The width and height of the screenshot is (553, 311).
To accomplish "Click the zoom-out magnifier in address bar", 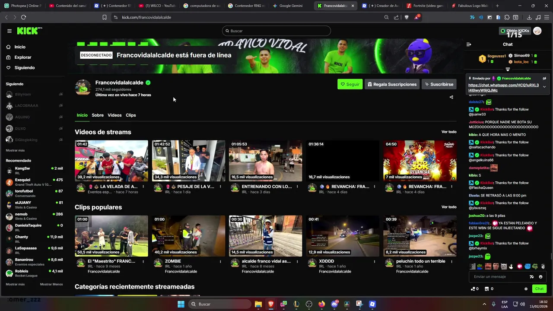I will 386,17.
